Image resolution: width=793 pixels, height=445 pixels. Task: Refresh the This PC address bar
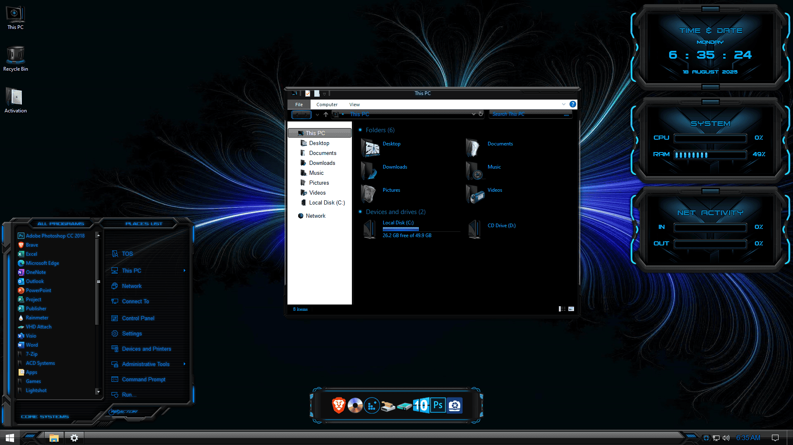tap(481, 114)
